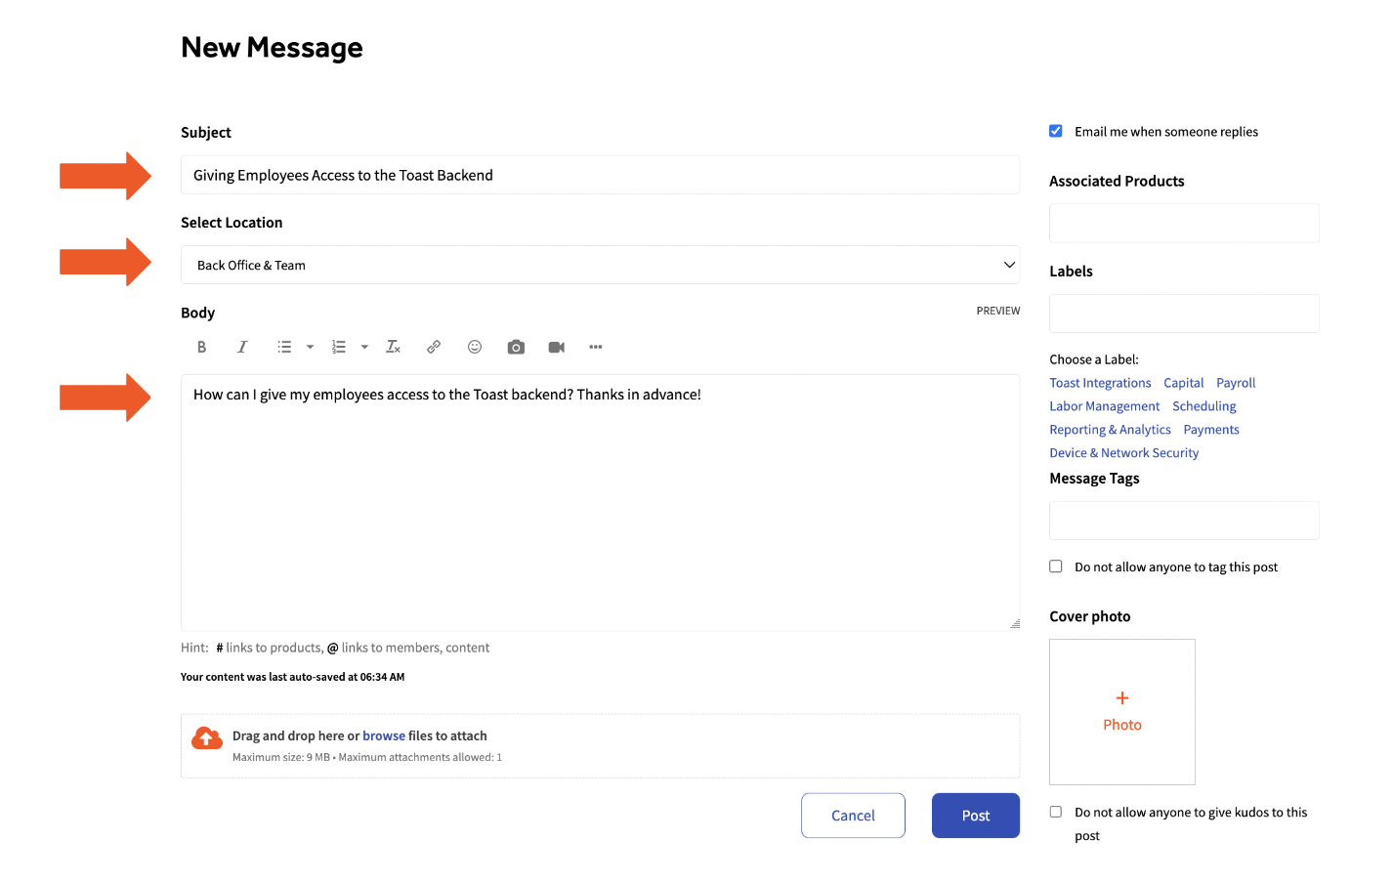Choose the Toast Integrations label
Image resolution: width=1393 pixels, height=881 pixels.
[1100, 383]
